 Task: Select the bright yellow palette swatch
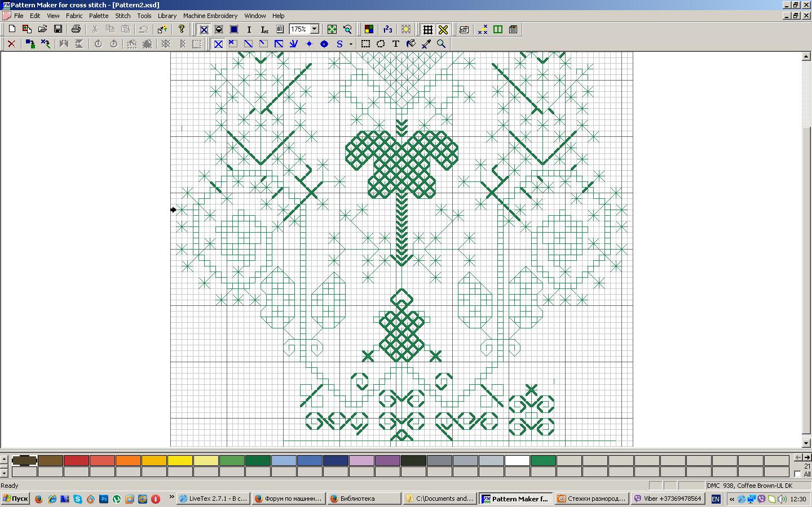180,460
